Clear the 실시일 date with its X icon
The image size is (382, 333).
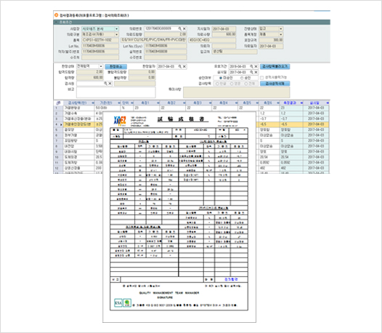[x=256, y=73]
